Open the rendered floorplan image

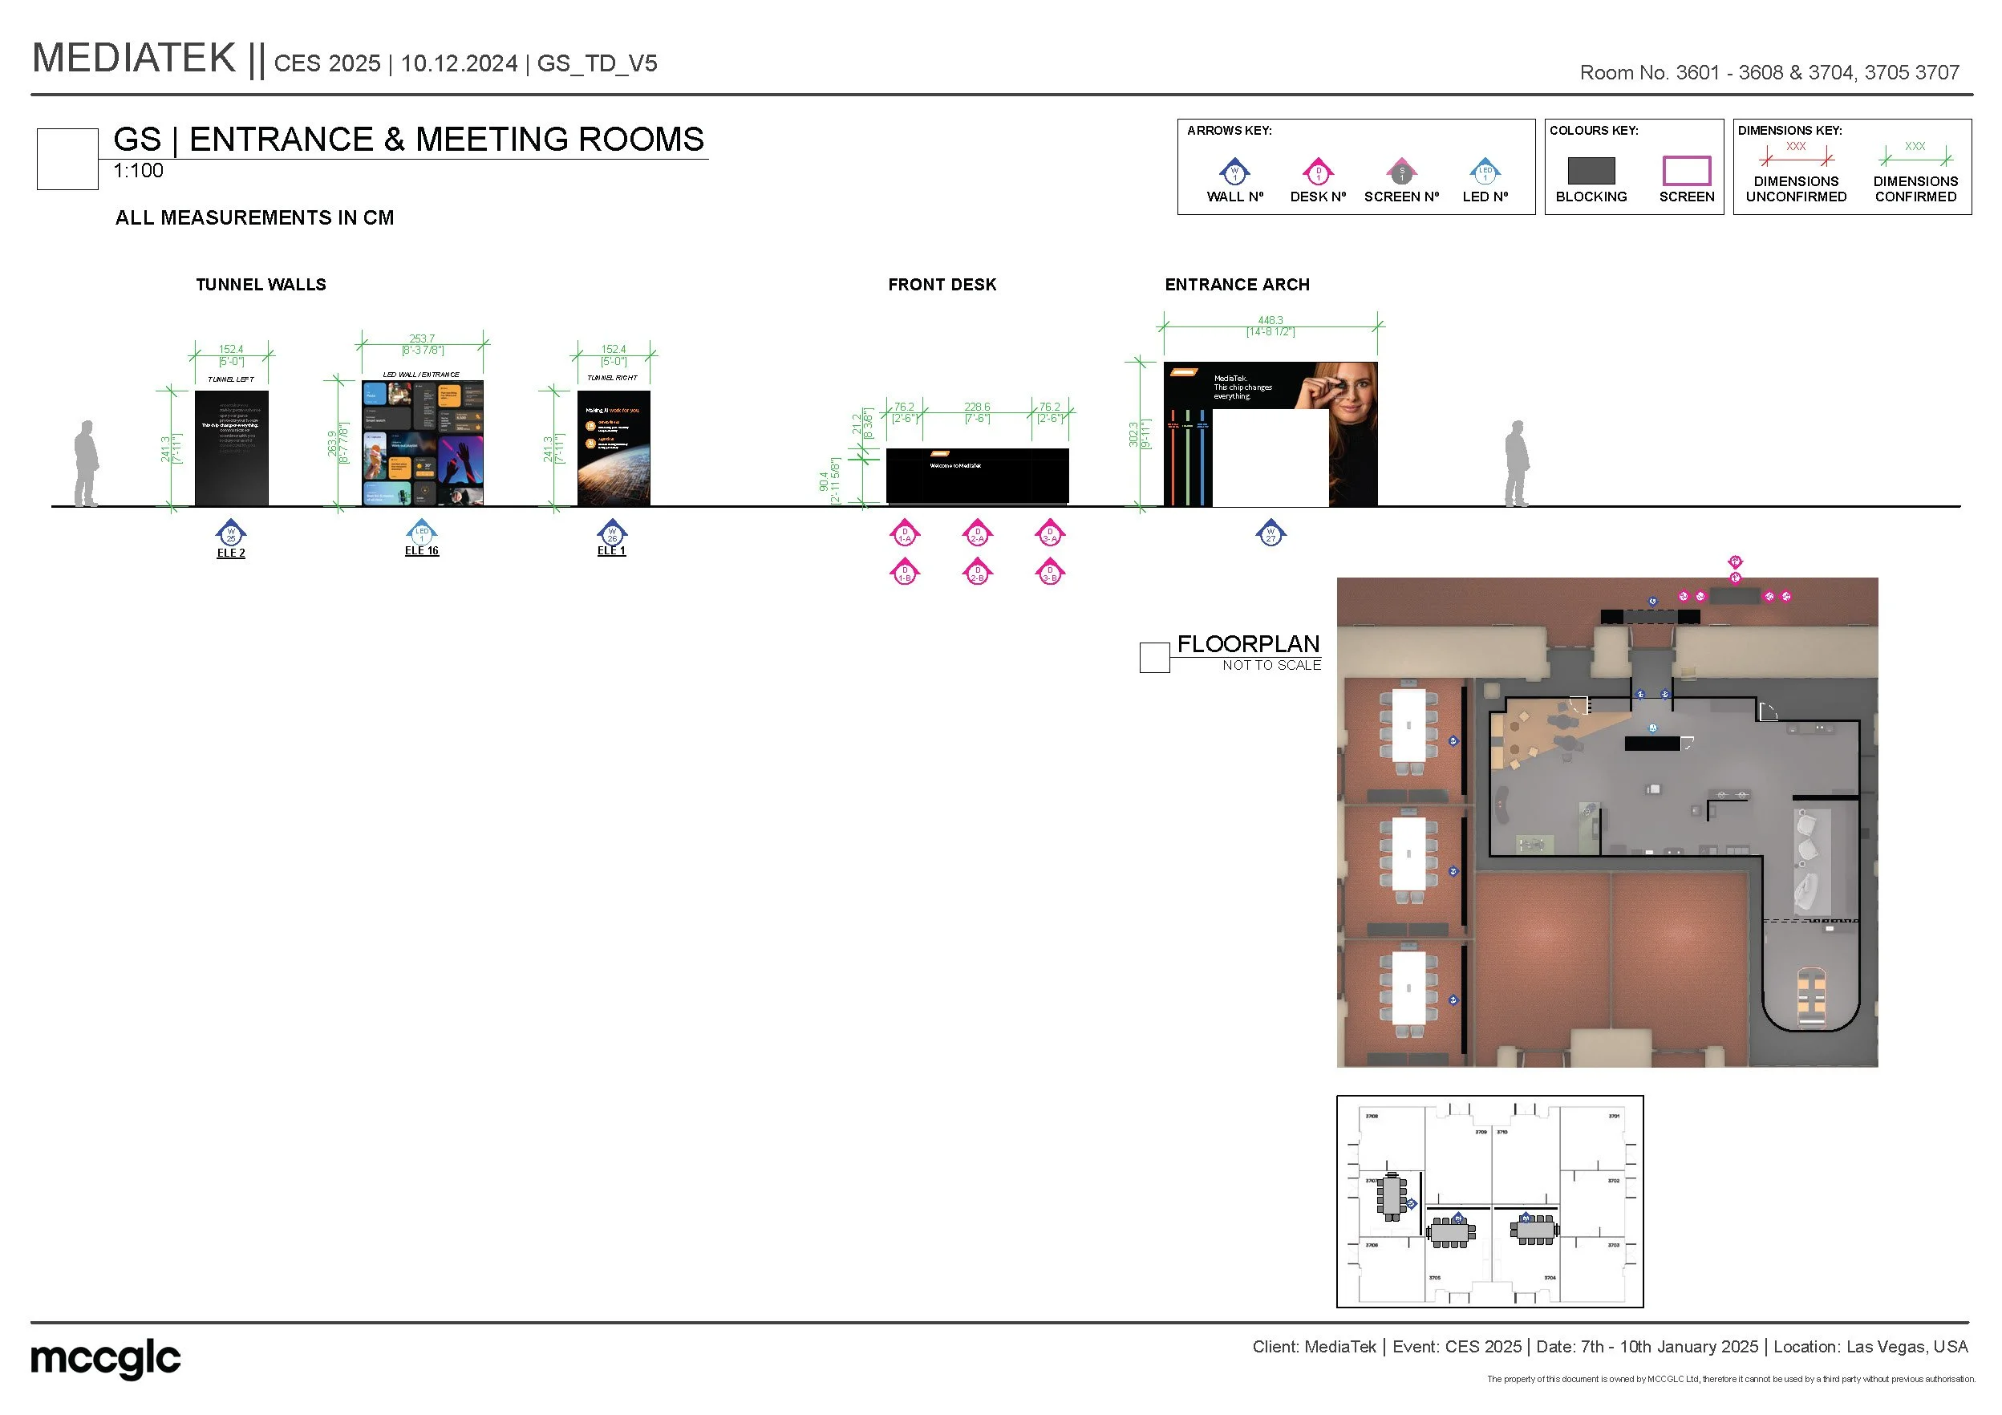pyautogui.click(x=1607, y=822)
